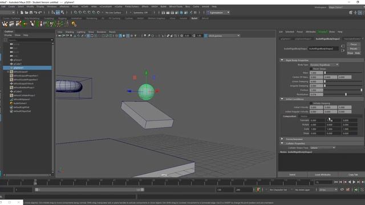
Task: Click the green Bullet shelf icon
Action: (25, 24)
